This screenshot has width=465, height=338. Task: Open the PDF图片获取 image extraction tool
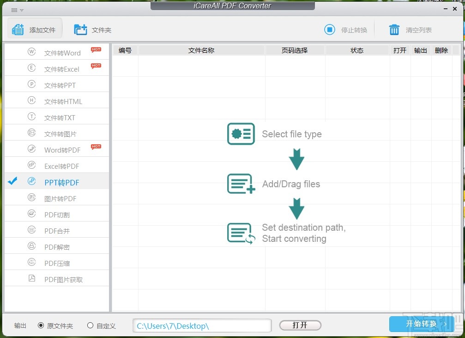tap(63, 279)
